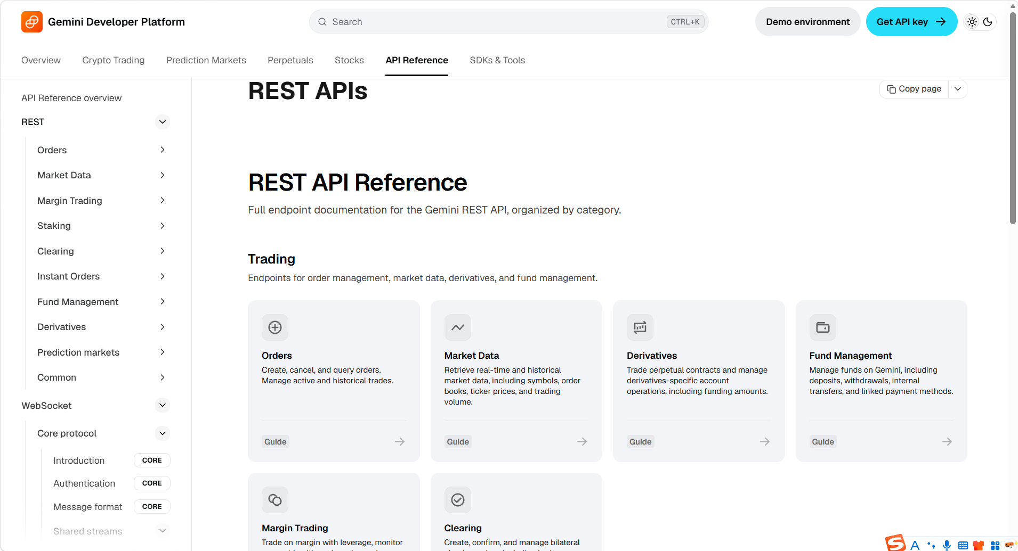Click the Orders card plus-circle icon
The width and height of the screenshot is (1018, 551).
click(275, 327)
